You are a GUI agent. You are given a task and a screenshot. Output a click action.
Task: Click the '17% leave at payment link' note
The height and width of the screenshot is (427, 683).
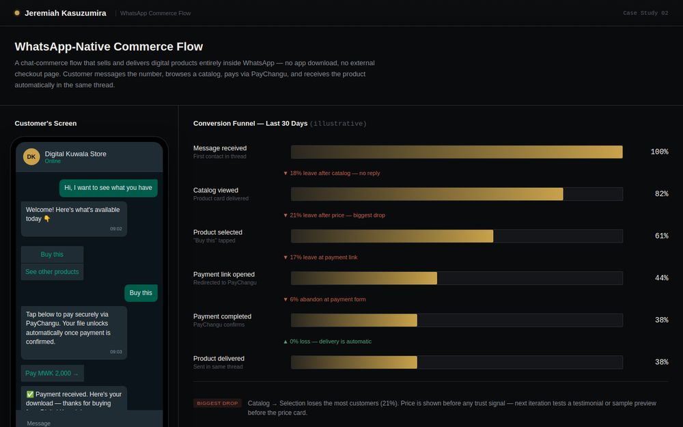(x=320, y=257)
